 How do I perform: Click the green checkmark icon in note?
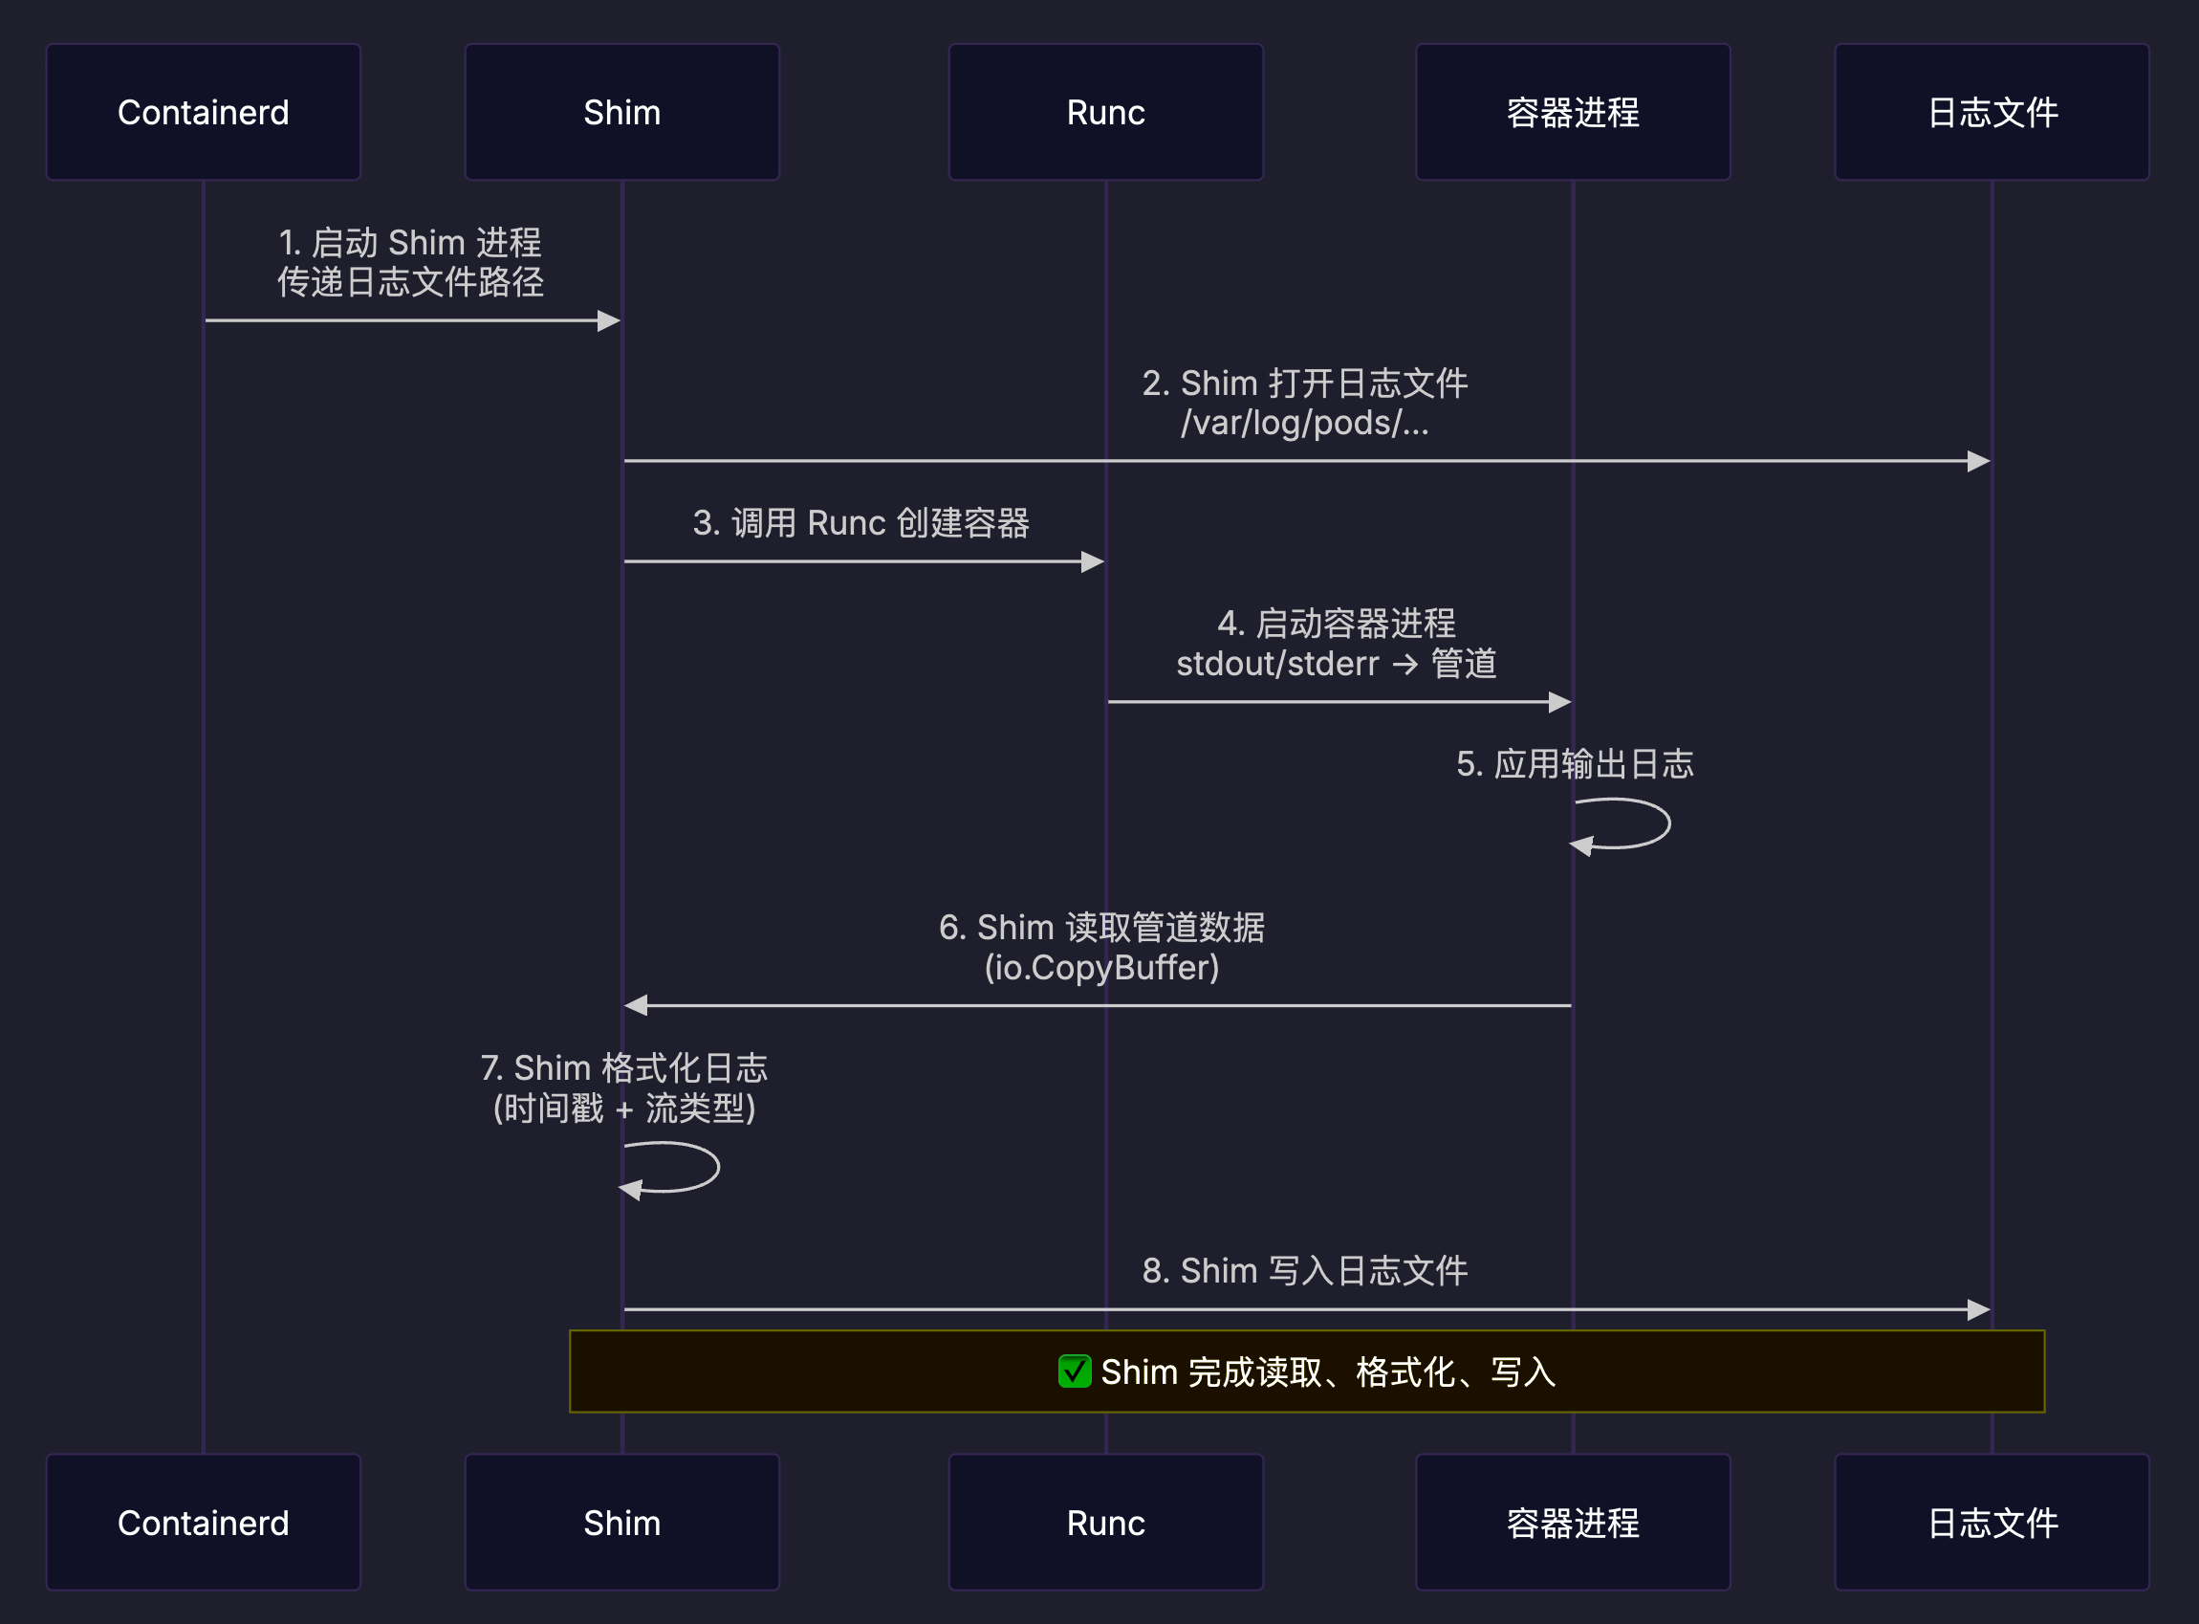tap(1074, 1372)
